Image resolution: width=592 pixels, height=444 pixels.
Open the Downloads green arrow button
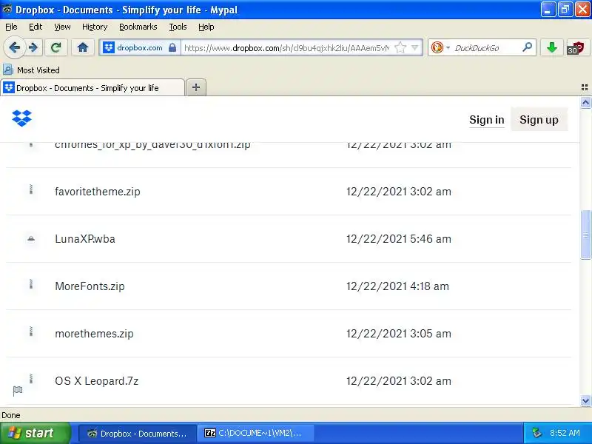click(551, 47)
